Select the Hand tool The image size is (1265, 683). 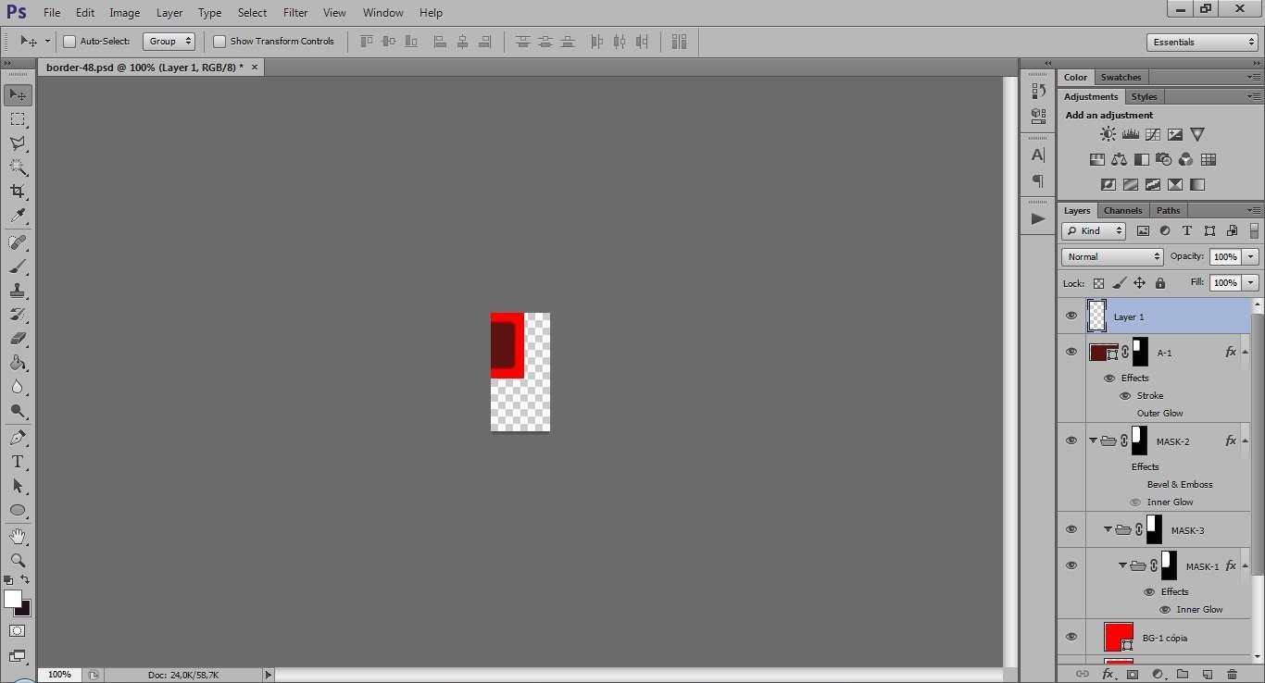(18, 537)
